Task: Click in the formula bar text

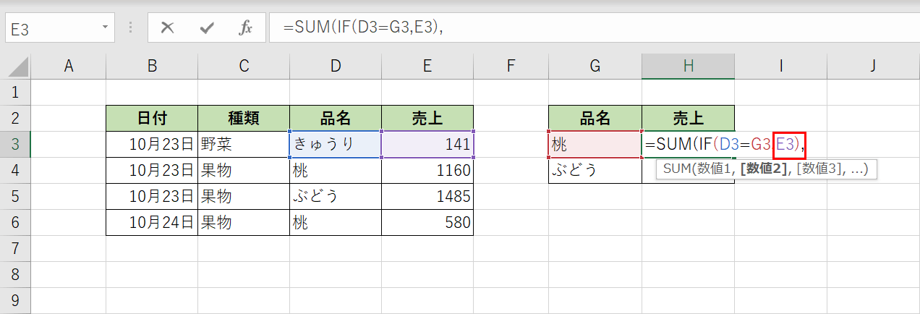Action: (x=579, y=28)
